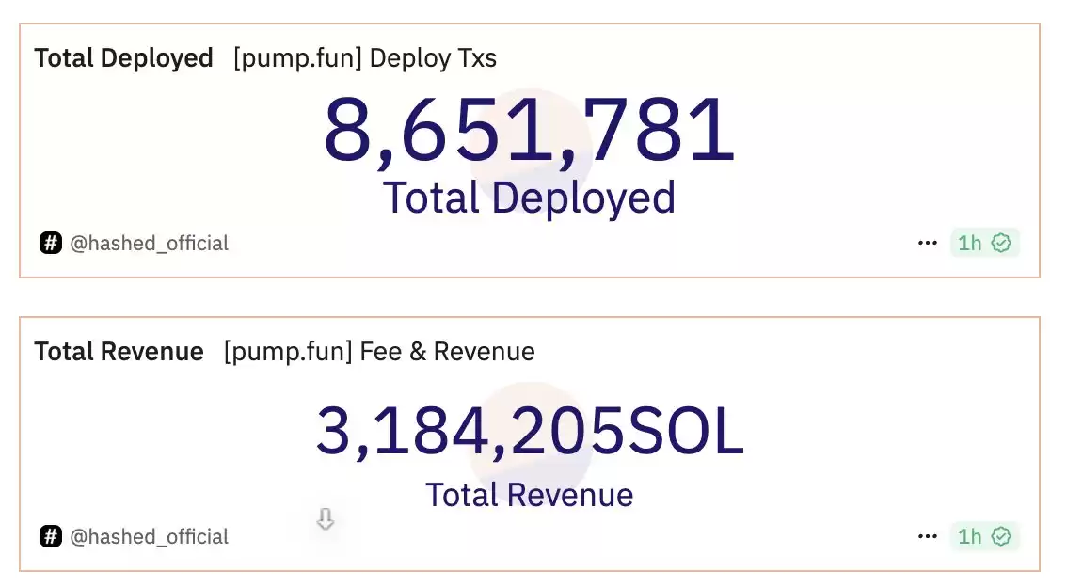Open the "[pump.fun] Deploy Txs" query link
The height and width of the screenshot is (587, 1067).
click(365, 58)
